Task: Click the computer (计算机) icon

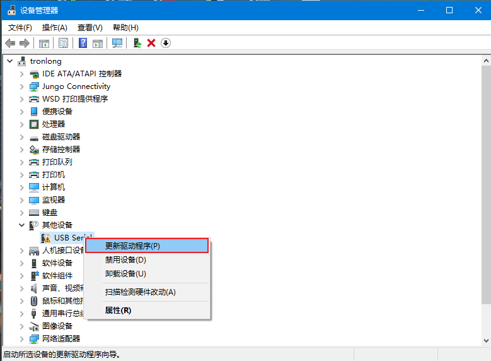Action: (x=34, y=187)
